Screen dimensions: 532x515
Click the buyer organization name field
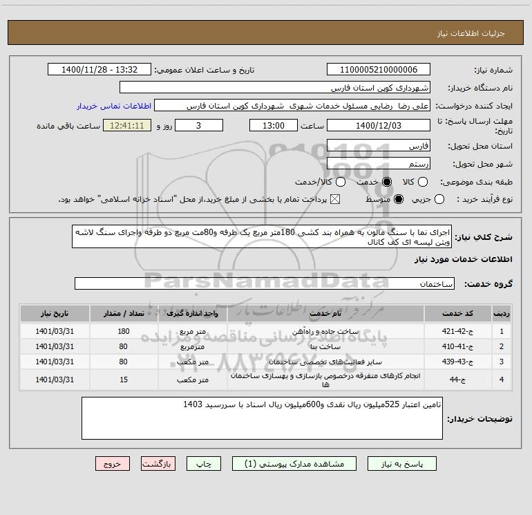(x=275, y=88)
